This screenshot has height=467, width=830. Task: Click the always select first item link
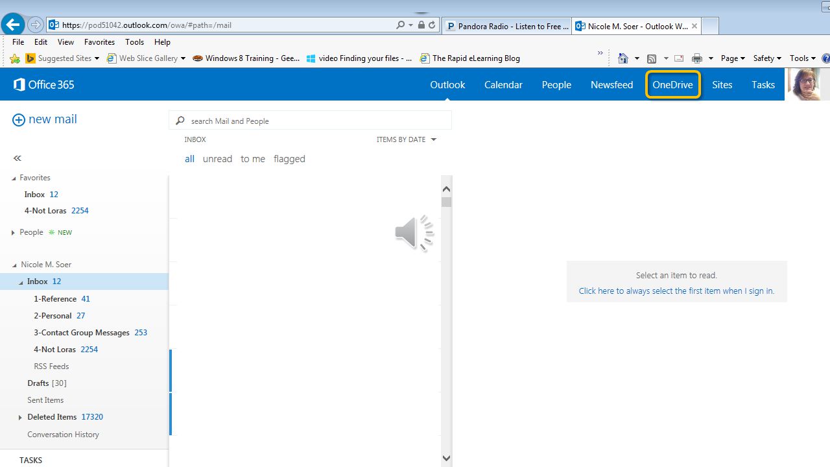tap(676, 291)
